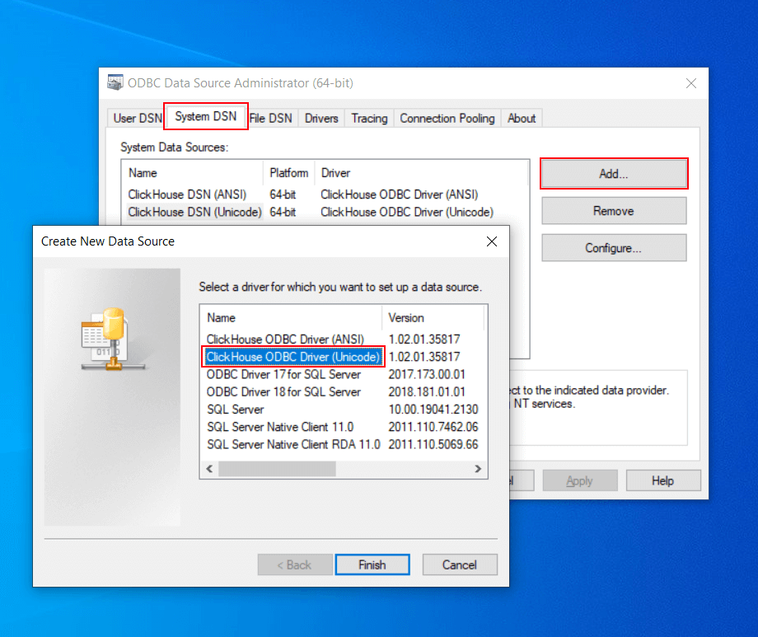Choose ODBC Driver 18 for SQL Server
The image size is (758, 637).
283,391
